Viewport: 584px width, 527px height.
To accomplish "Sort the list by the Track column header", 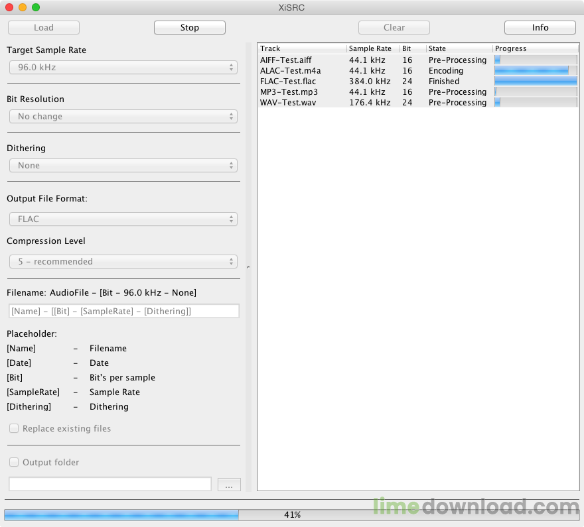I will [x=302, y=48].
